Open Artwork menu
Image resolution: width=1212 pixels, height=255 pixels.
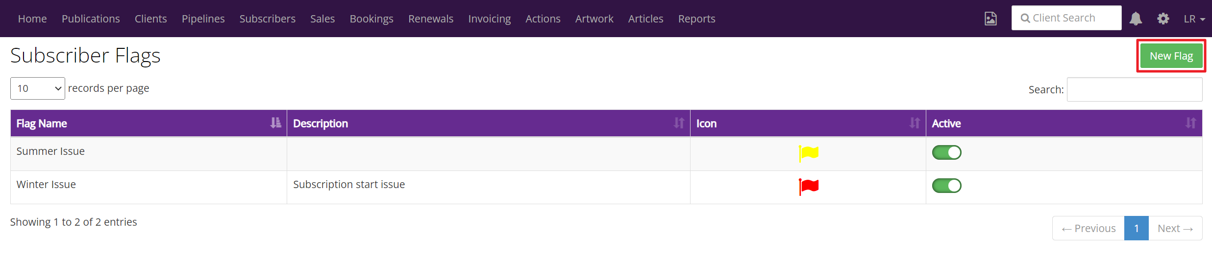[x=594, y=19]
